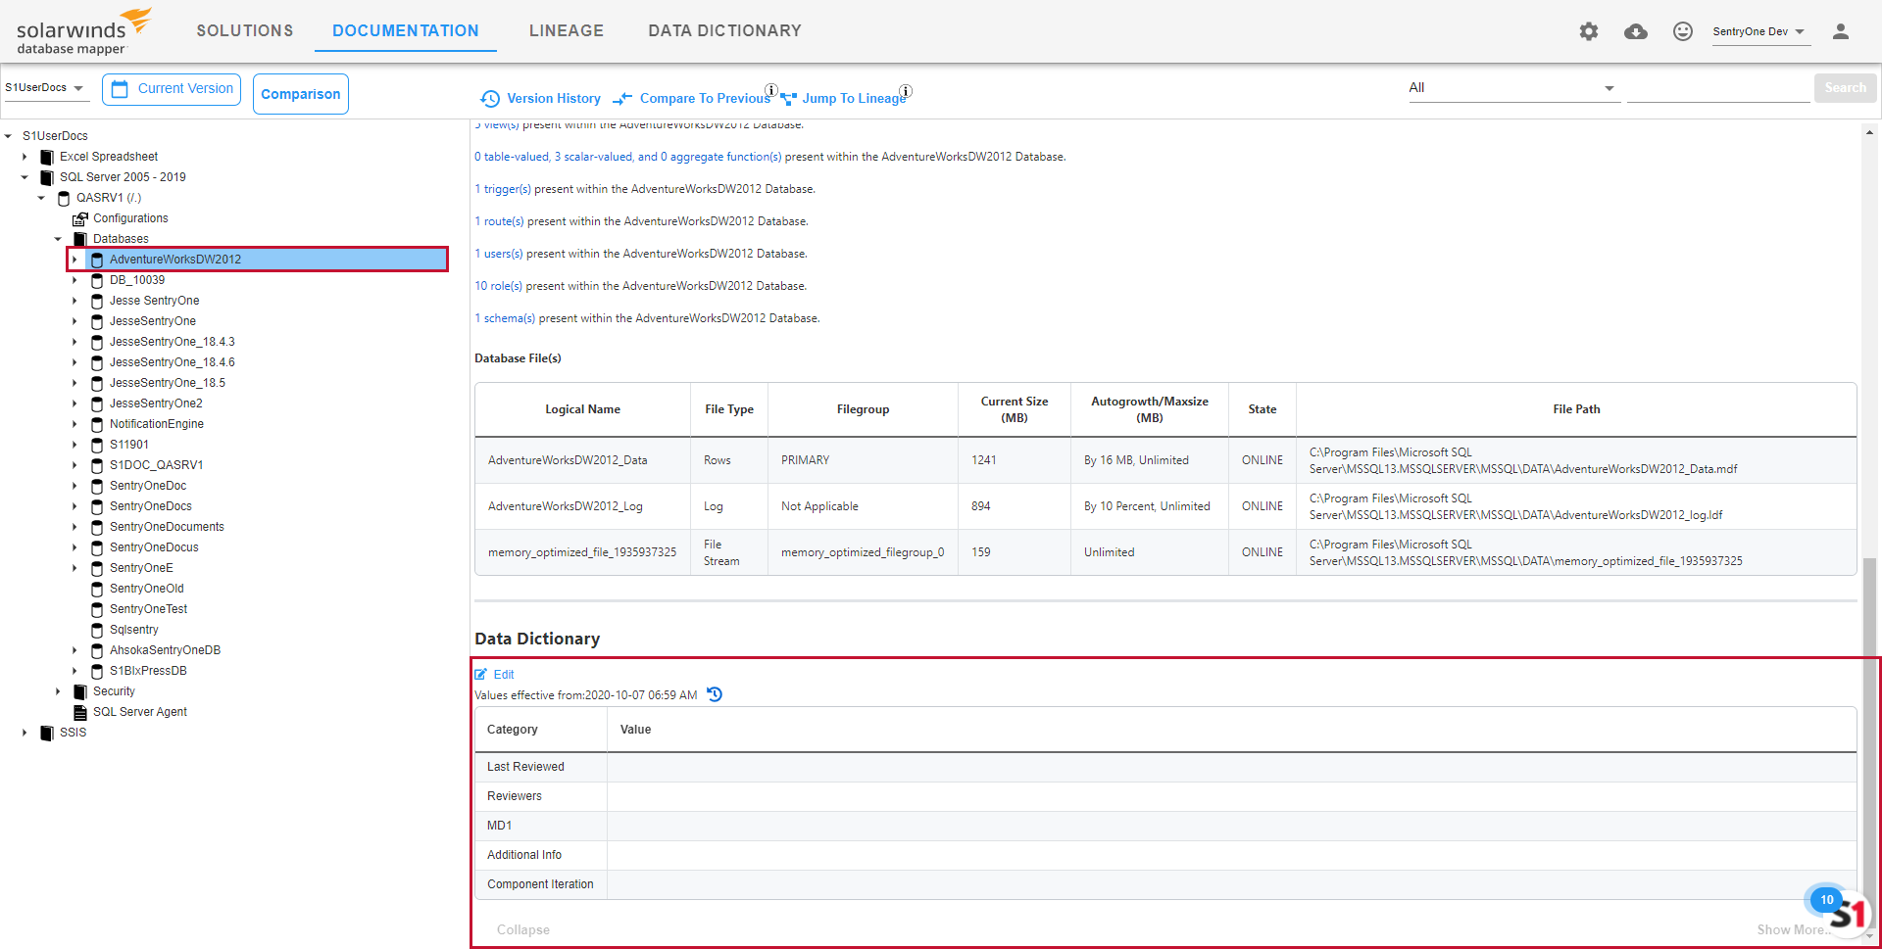This screenshot has height=949, width=1882.
Task: Open the 1 route(s) link
Action: click(x=499, y=221)
